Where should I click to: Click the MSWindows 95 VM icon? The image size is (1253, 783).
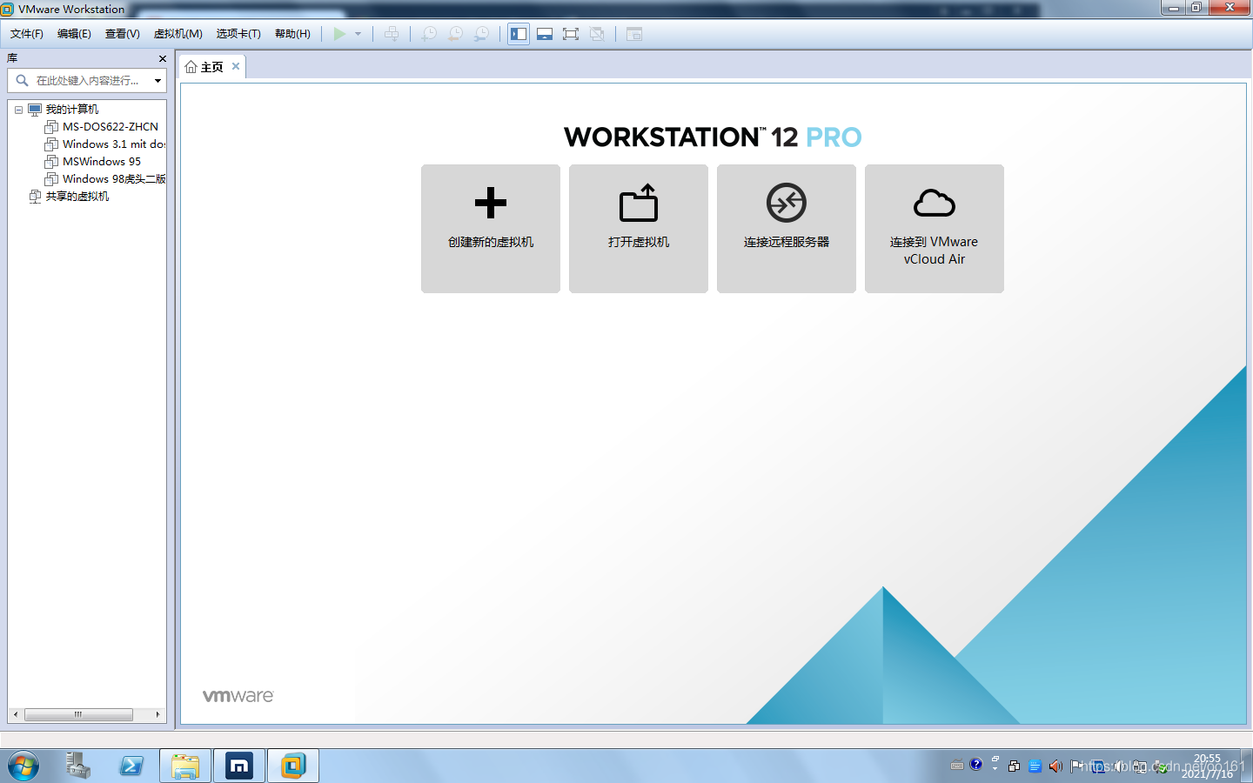pyautogui.click(x=51, y=162)
